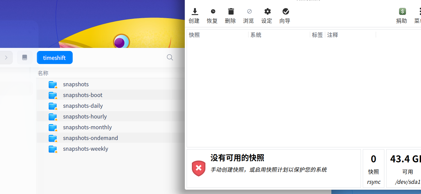
Task: Sort files by 名称 column header
Action: pos(43,73)
